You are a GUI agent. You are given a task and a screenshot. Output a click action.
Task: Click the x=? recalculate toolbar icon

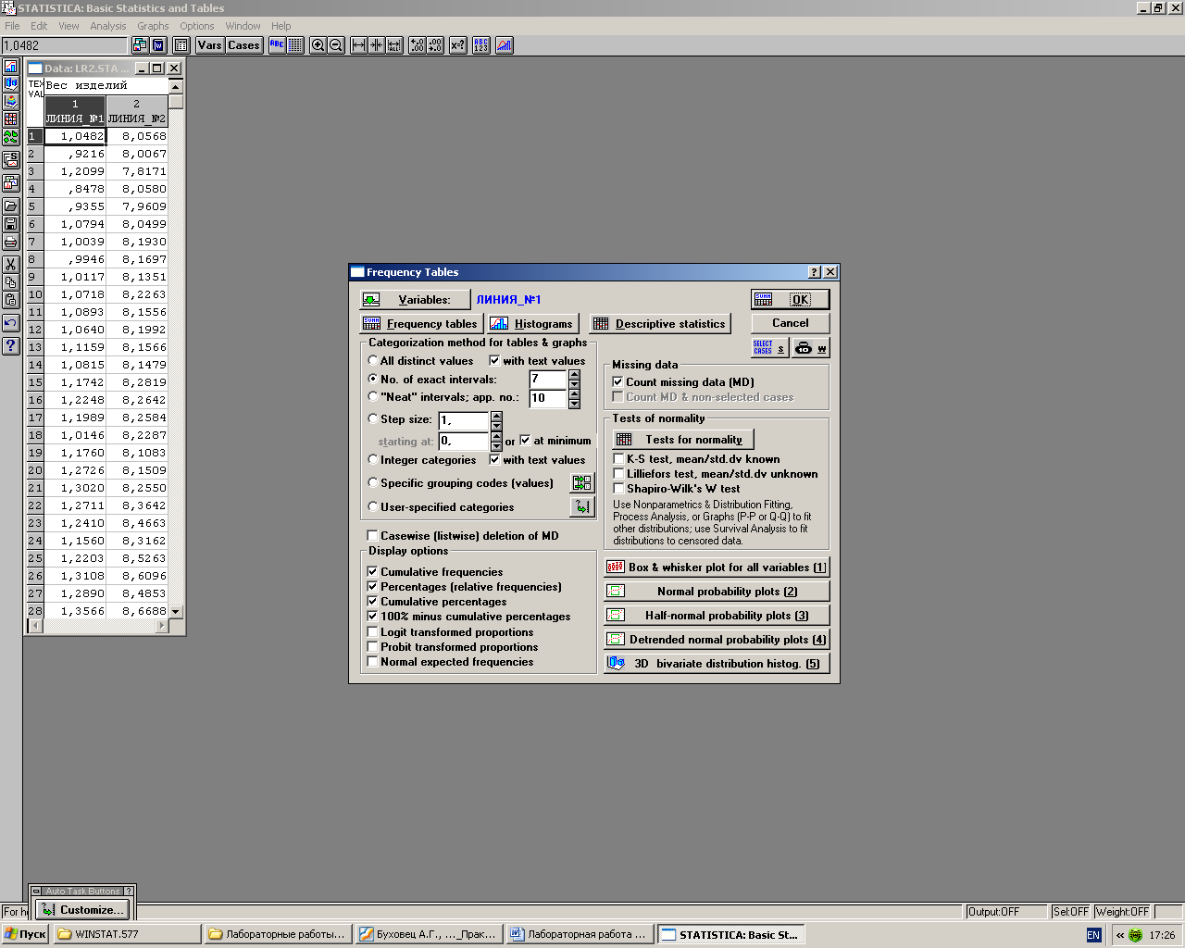coord(457,44)
